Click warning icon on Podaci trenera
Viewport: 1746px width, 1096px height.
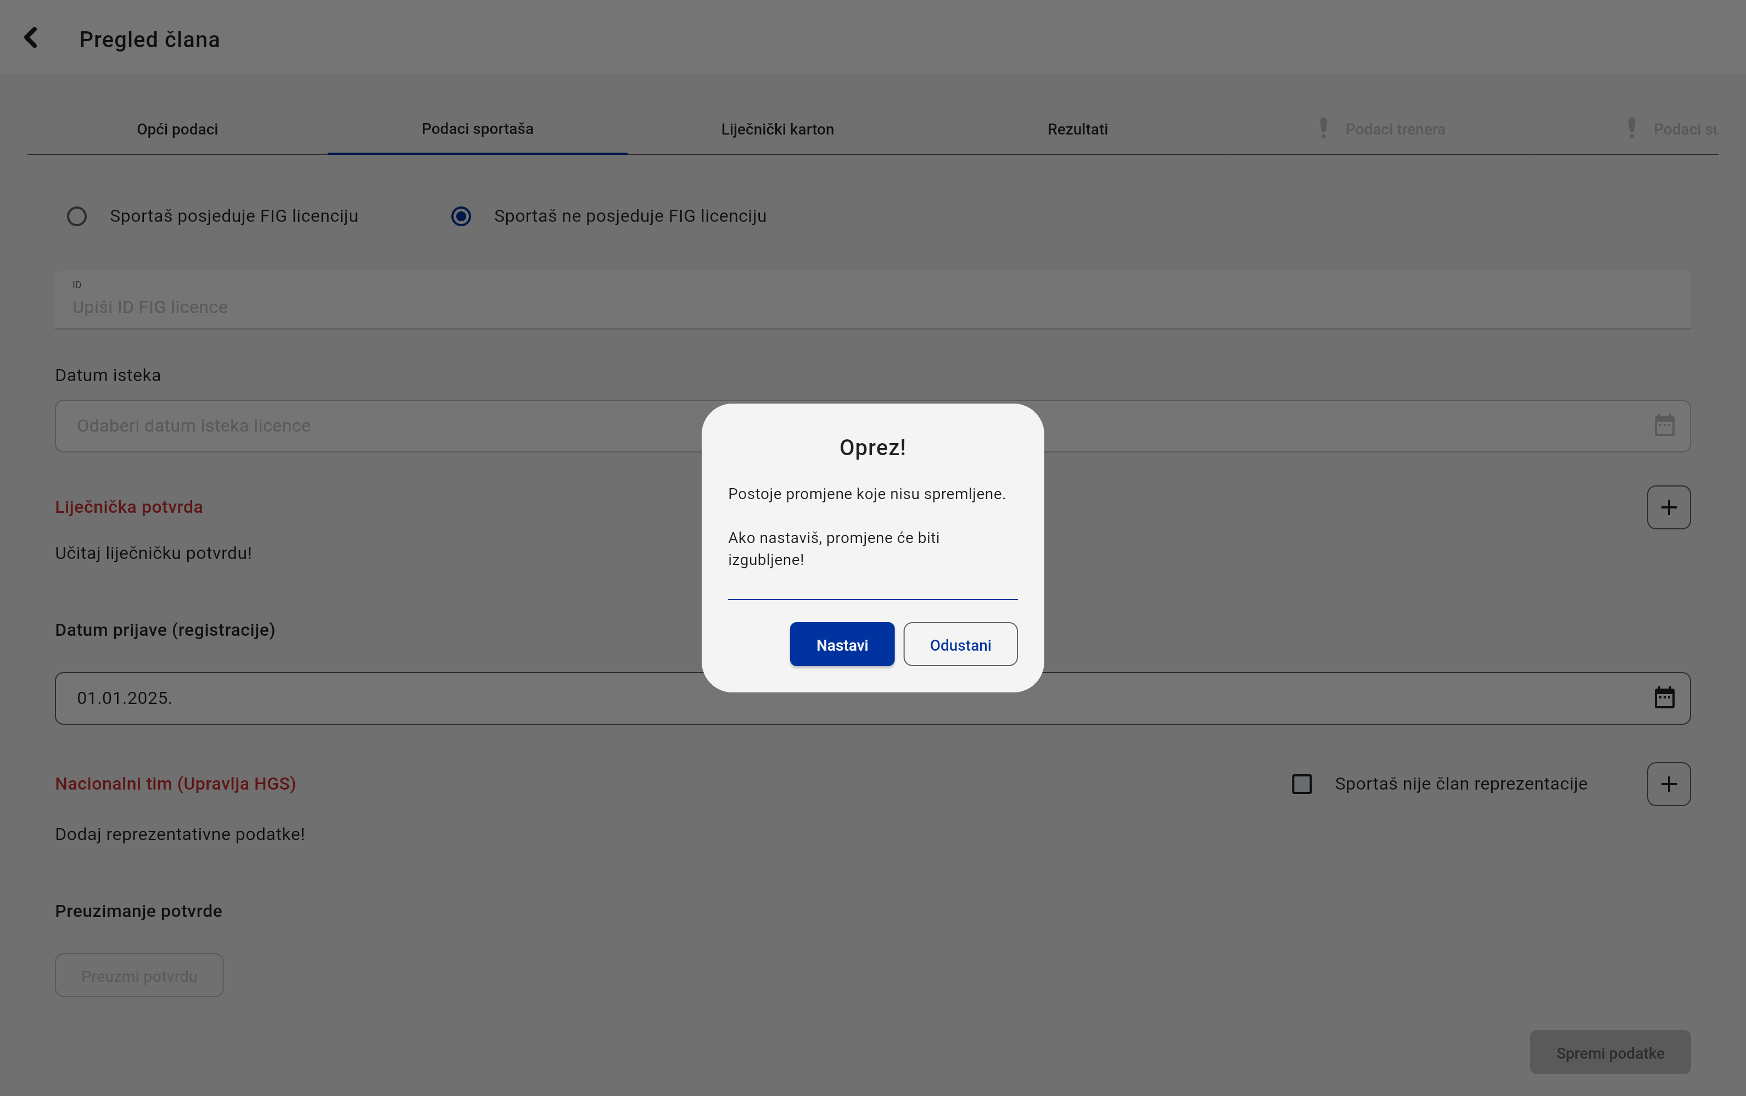[1323, 128]
